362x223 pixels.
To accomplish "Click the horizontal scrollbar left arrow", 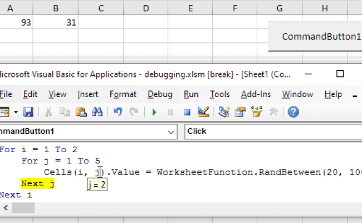I will point(6,208).
